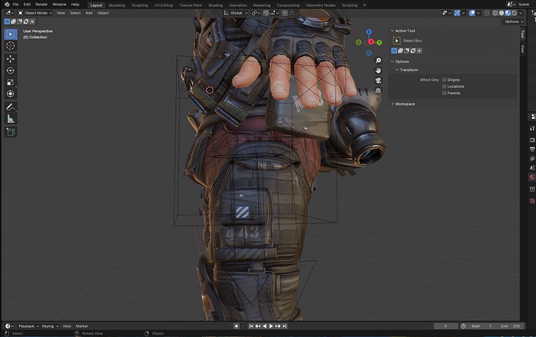Click the preview range clock icon in timeline

(463, 326)
